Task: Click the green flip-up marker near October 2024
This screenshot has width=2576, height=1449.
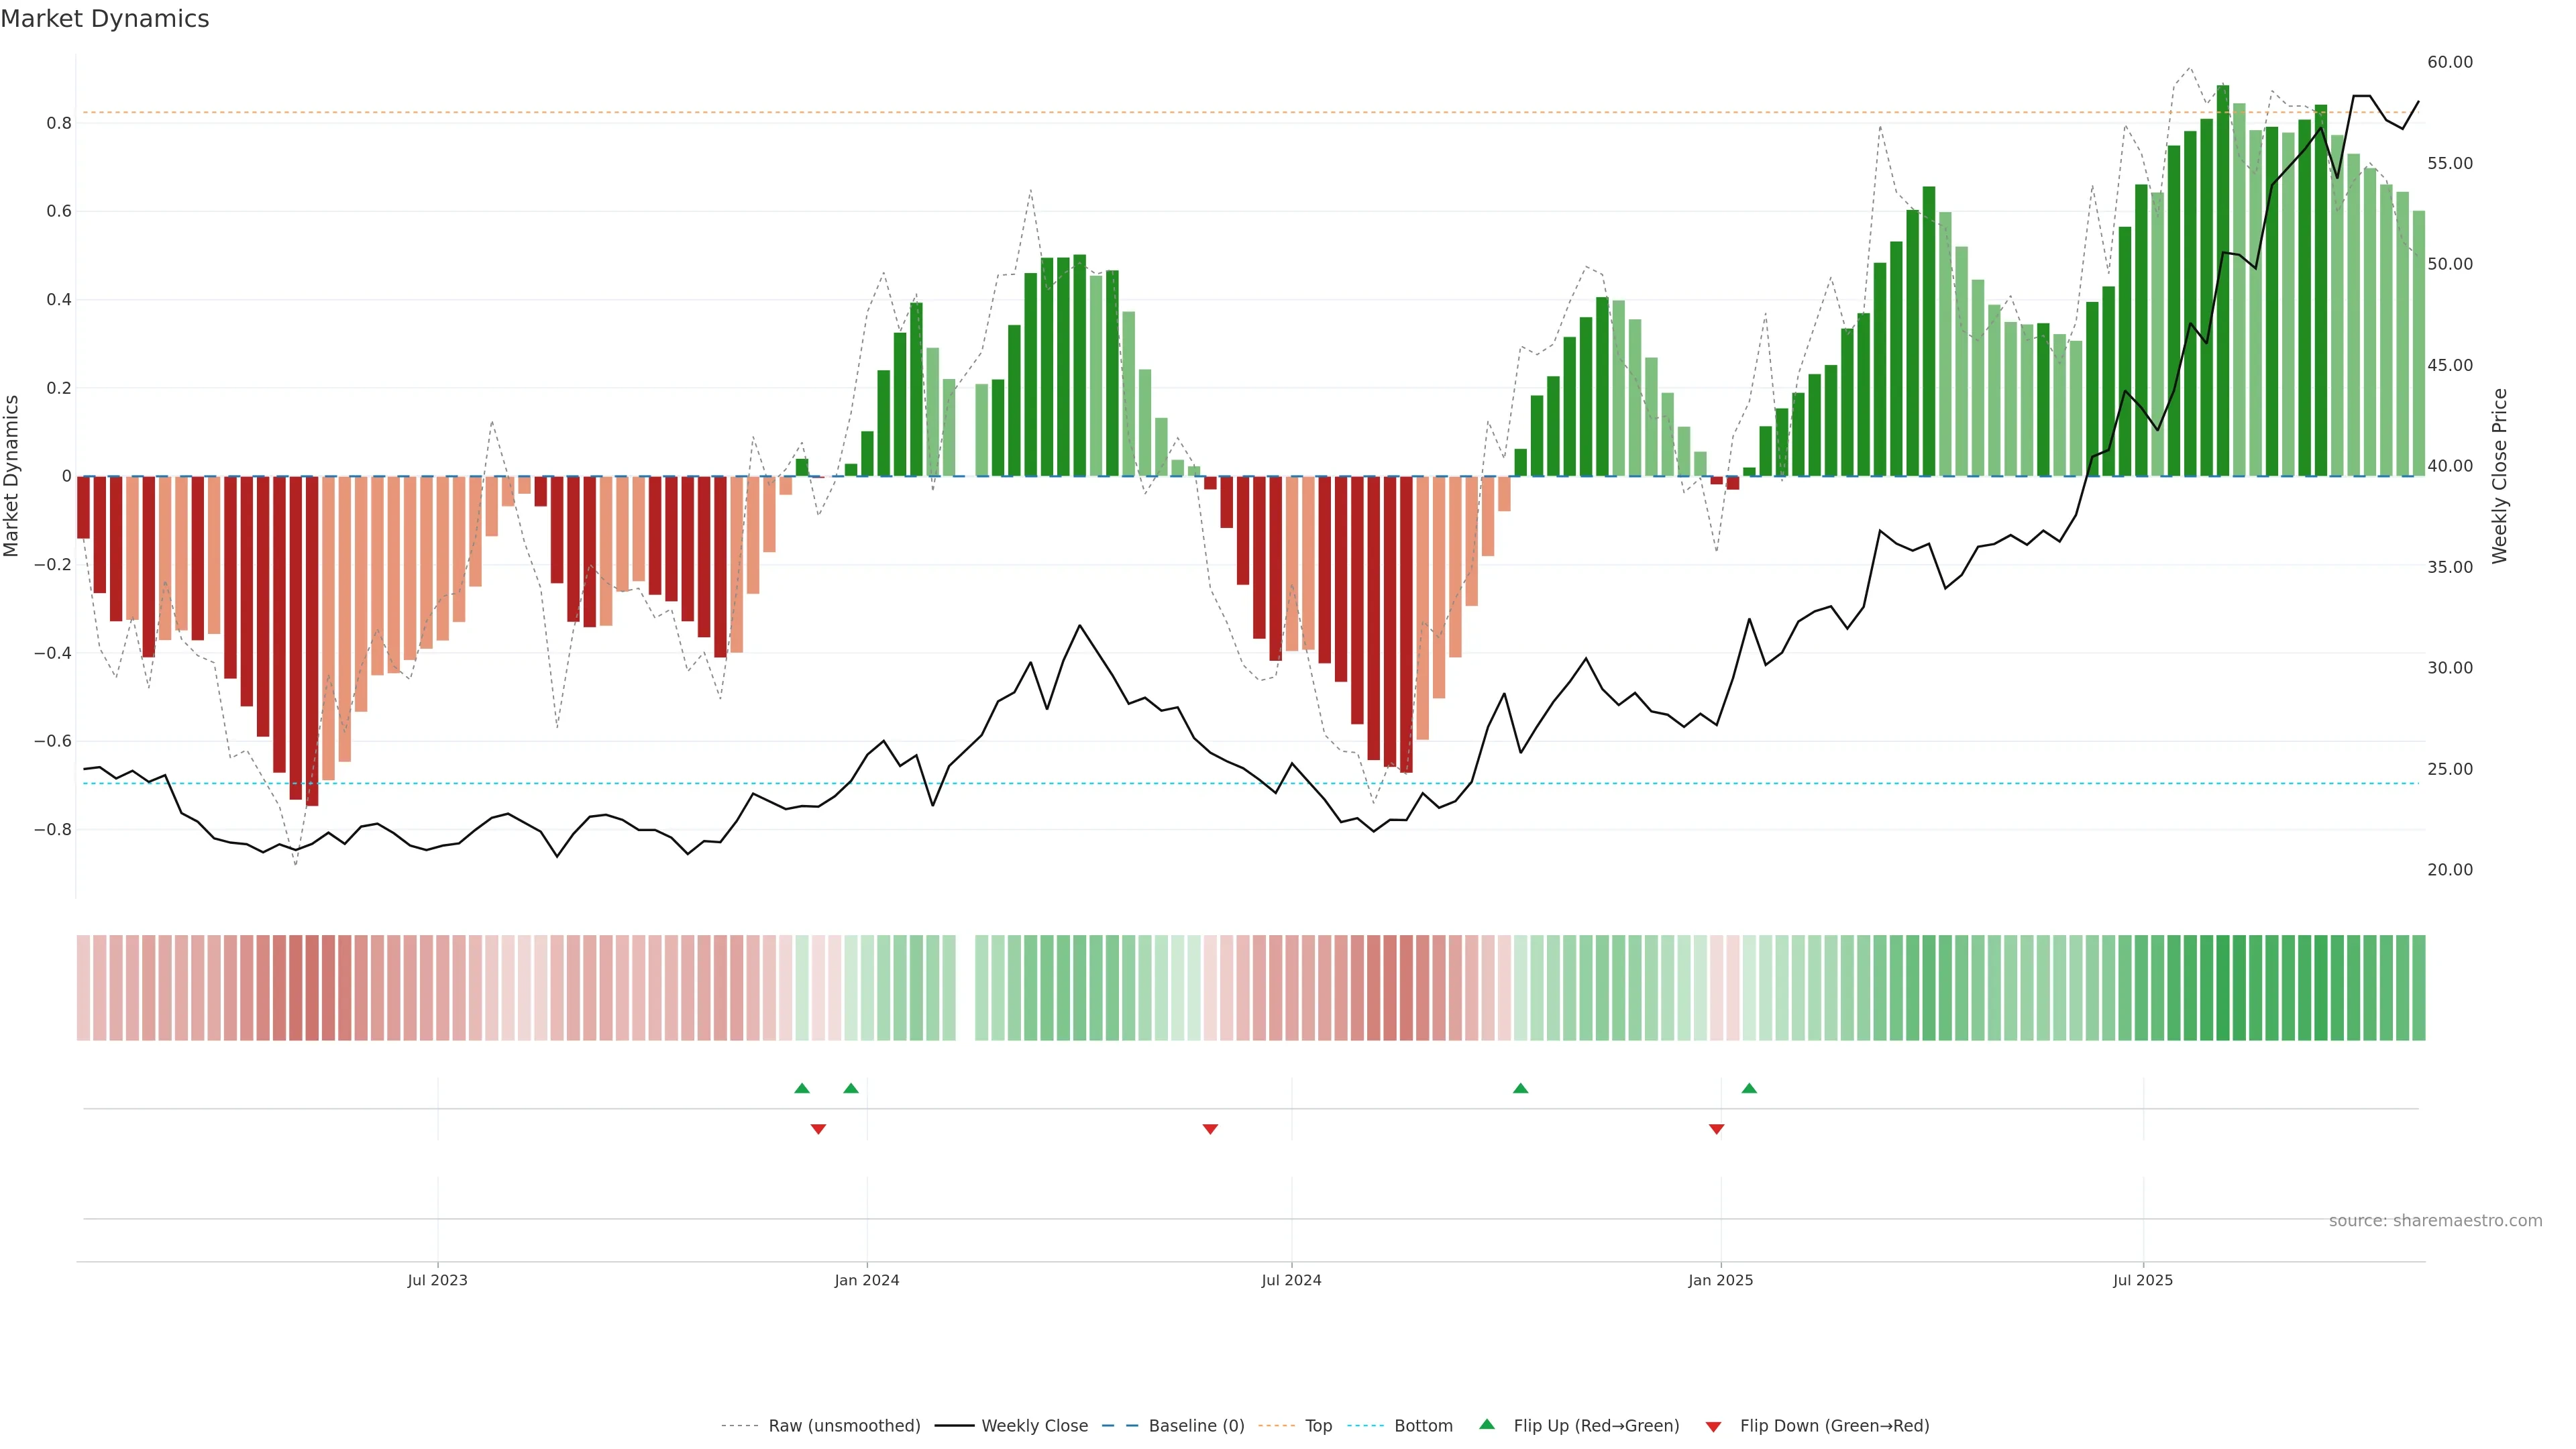Action: [1520, 1088]
